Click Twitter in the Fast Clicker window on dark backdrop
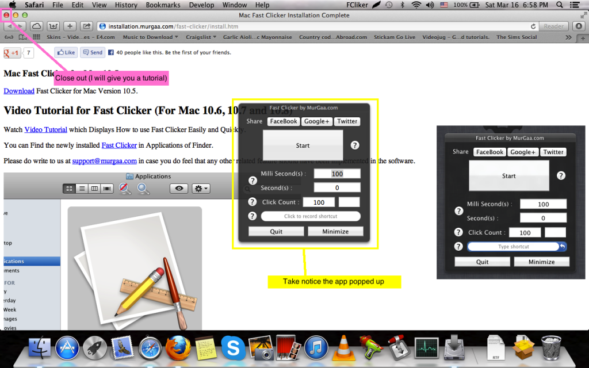The image size is (589, 368). [553, 152]
